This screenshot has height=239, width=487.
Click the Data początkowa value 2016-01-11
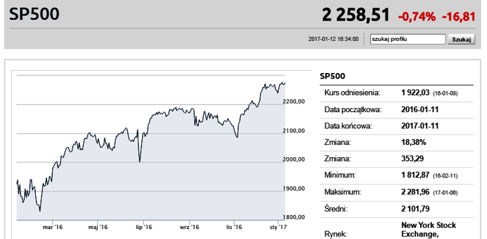(420, 110)
